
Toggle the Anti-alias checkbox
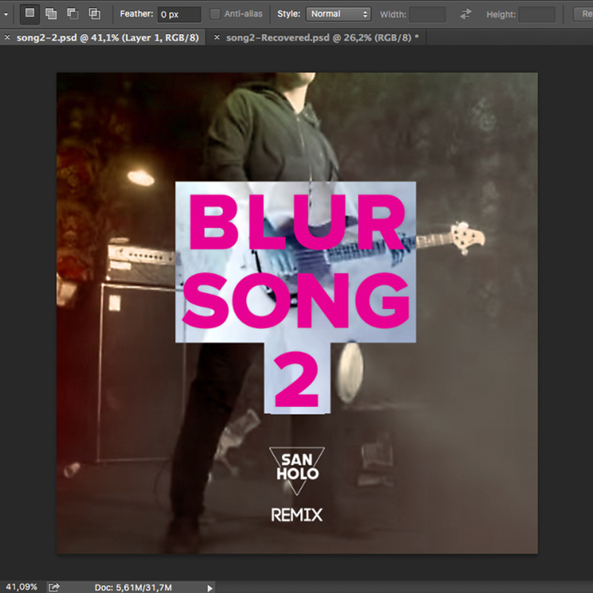pos(215,14)
